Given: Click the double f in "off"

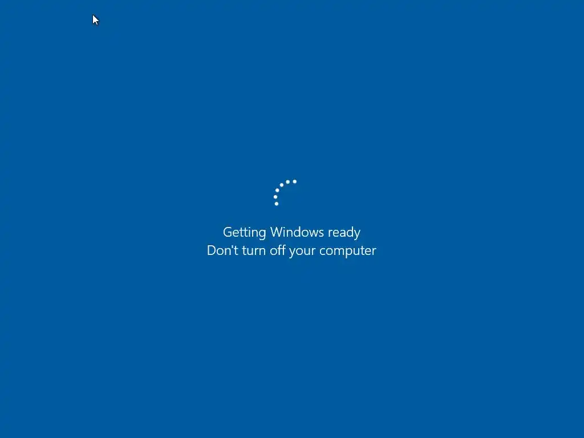Looking at the screenshot, I should (x=282, y=250).
